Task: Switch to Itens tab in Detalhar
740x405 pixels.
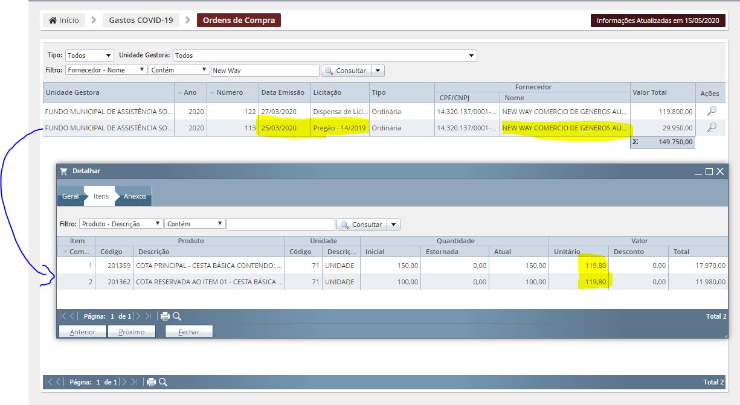Action: tap(101, 196)
